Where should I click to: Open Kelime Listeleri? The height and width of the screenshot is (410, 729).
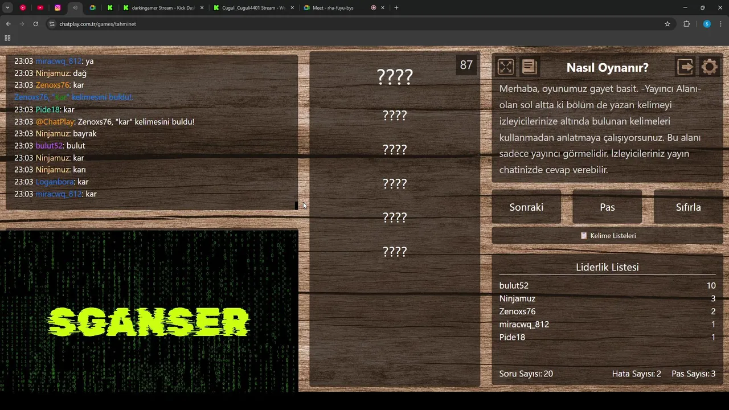tap(607, 236)
